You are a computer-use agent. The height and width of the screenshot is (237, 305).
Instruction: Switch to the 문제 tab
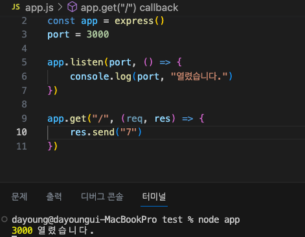click(x=19, y=197)
